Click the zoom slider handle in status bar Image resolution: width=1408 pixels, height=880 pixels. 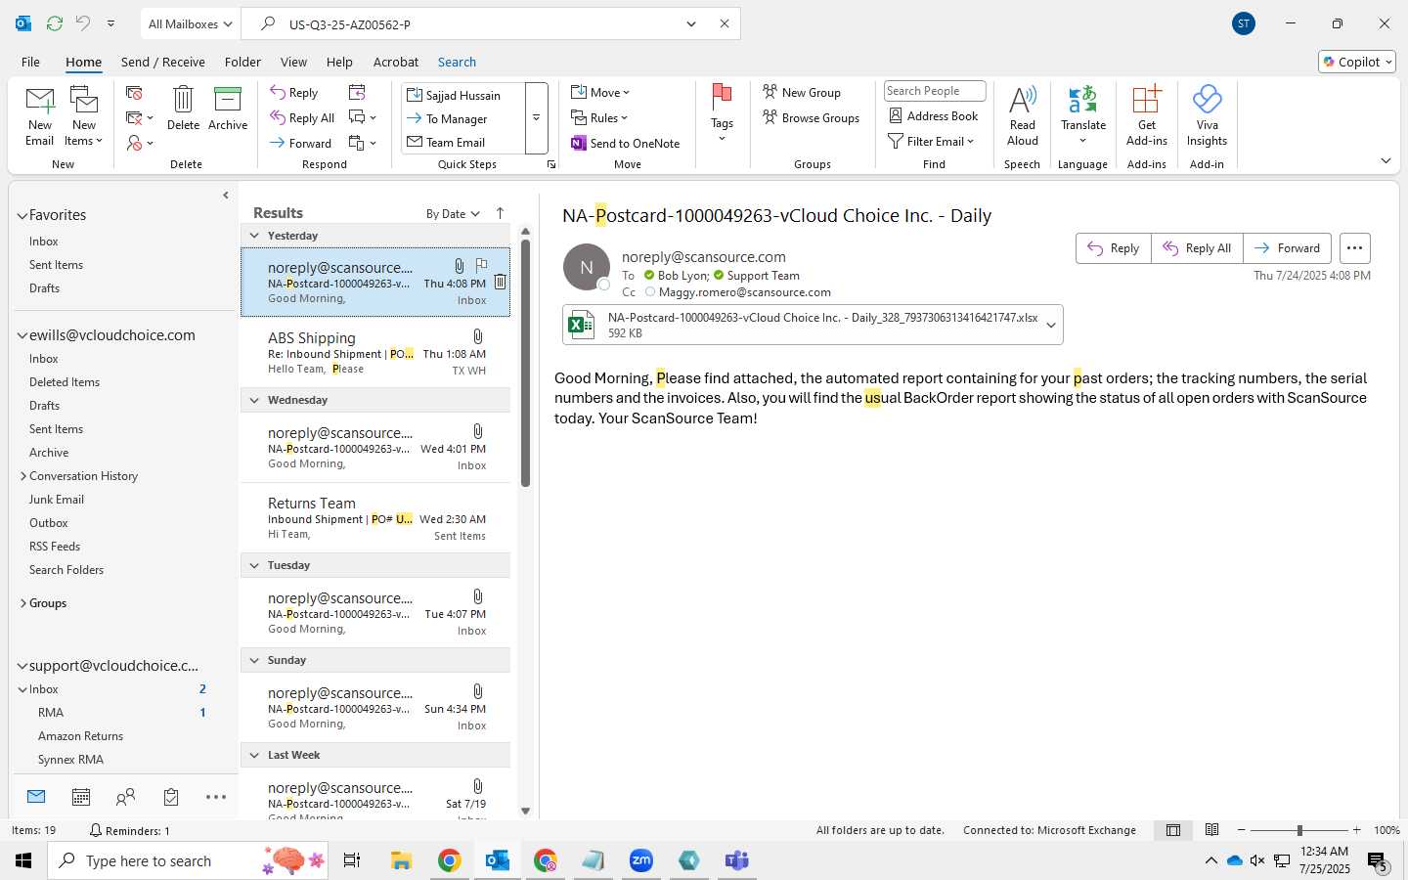[1299, 830]
